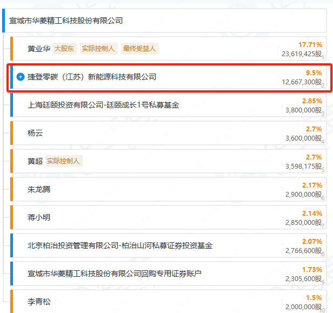Click the 3,800,000股 share count
The width and height of the screenshot is (333, 313).
point(303,110)
